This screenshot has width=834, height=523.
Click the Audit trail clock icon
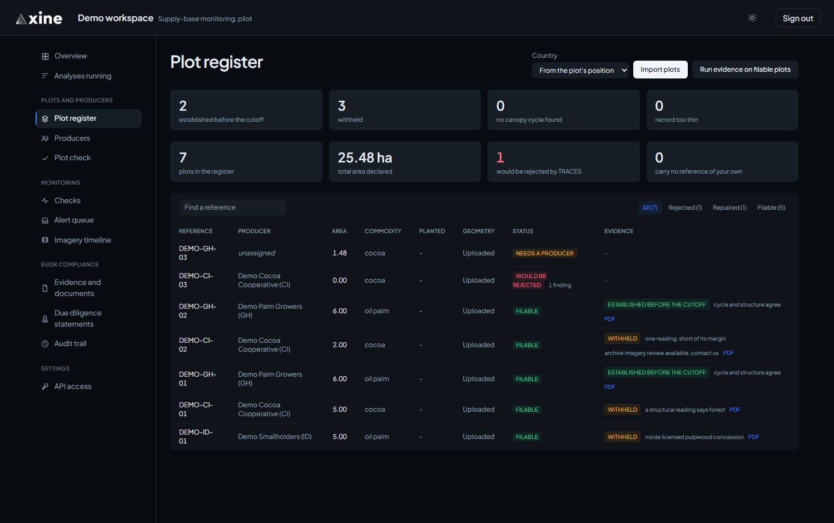45,344
